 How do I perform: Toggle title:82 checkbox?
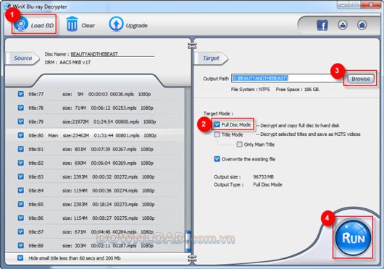21,163
